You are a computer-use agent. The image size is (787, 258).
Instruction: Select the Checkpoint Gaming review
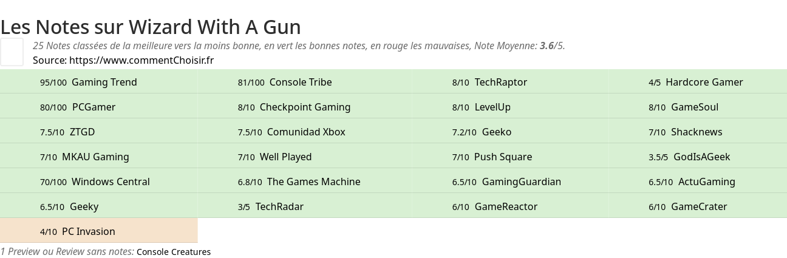pos(305,107)
